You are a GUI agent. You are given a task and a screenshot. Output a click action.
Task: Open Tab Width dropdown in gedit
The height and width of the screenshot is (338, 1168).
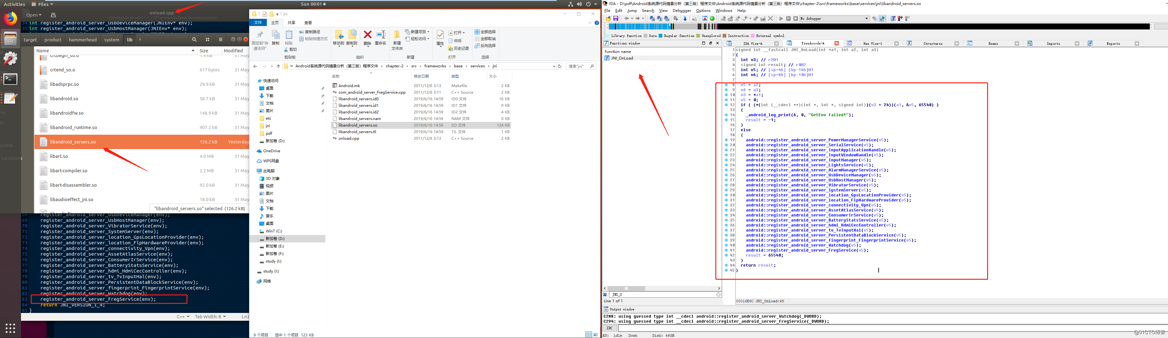point(210,317)
